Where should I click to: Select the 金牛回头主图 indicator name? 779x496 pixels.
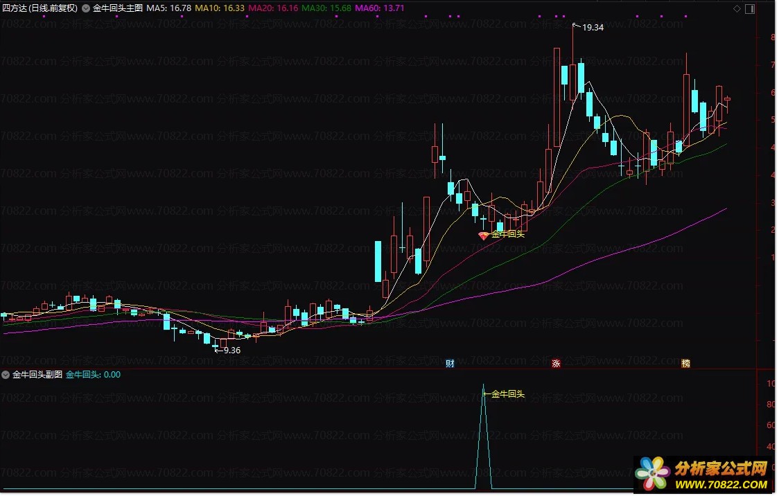pos(118,8)
